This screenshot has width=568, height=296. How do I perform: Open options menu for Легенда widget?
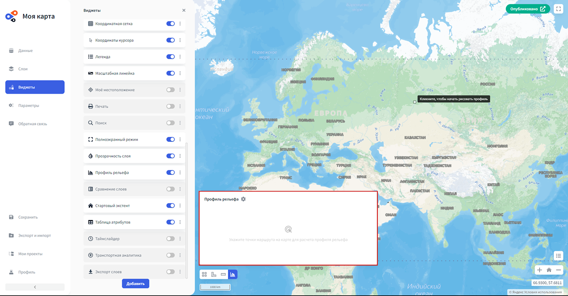180,57
